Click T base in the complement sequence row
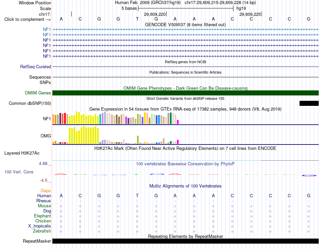 pos(137,19)
